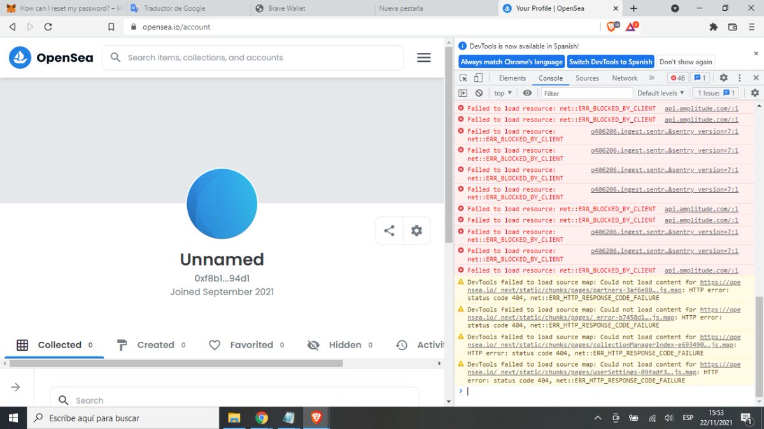Click the Brave Rewards triangle icon
This screenshot has height=429, width=764.
[631, 27]
